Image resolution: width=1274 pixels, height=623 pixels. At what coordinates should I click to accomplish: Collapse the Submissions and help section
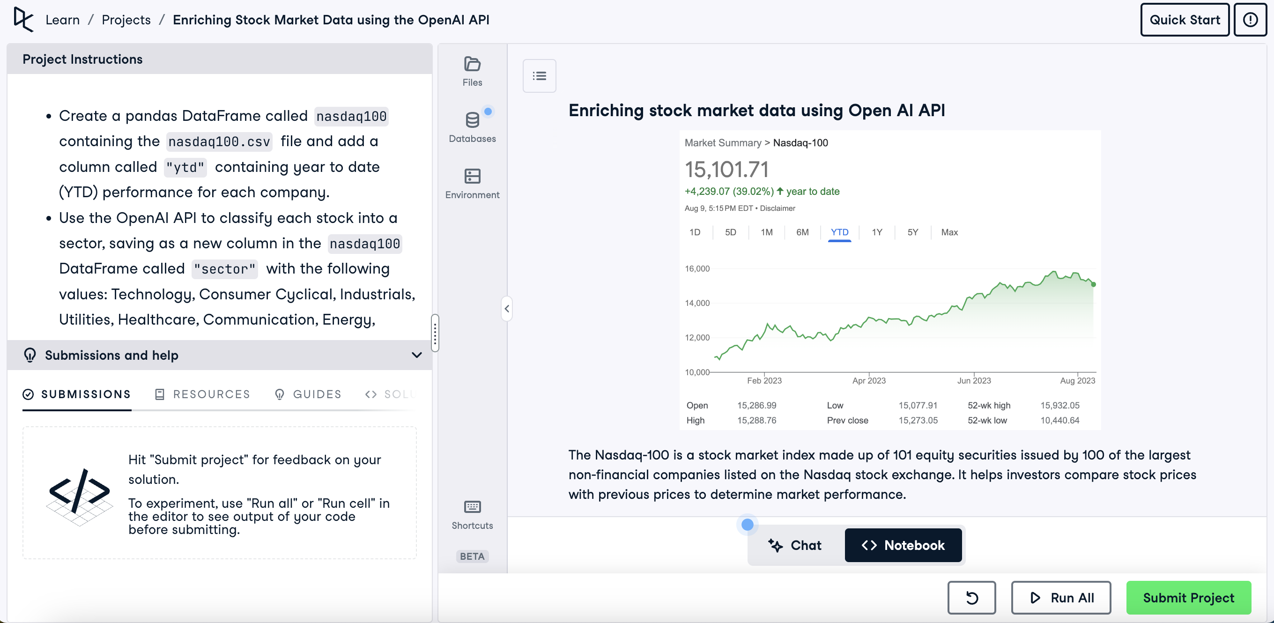pyautogui.click(x=416, y=355)
